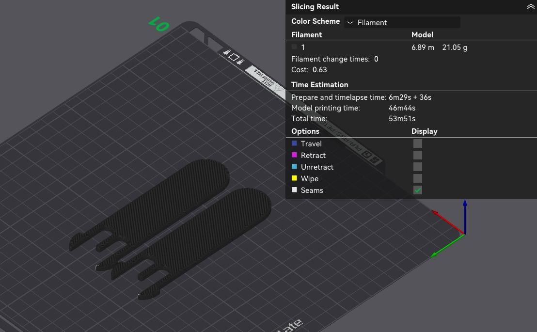Click the plate orientation icon on bed
This screenshot has width=537, height=332.
coord(234,57)
